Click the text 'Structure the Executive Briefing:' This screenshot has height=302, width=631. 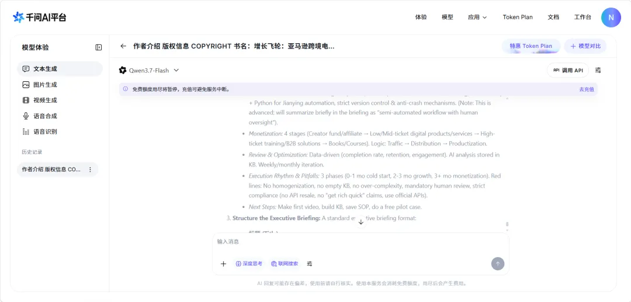276,218
